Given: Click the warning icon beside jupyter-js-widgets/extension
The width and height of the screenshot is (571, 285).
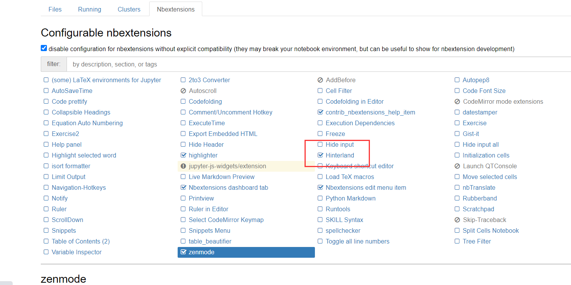Looking at the screenshot, I should coord(183,166).
